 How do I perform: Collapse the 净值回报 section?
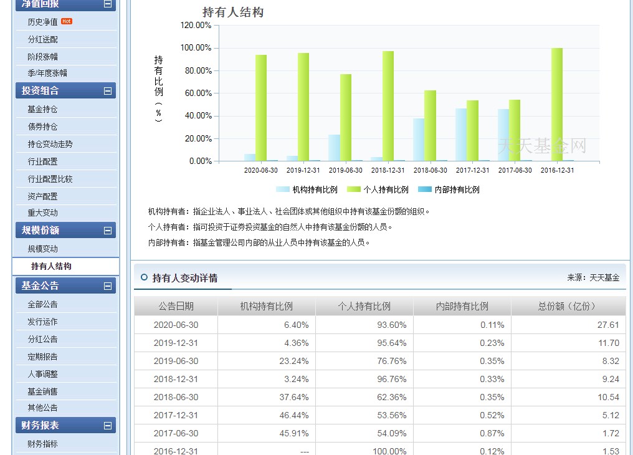click(x=108, y=4)
